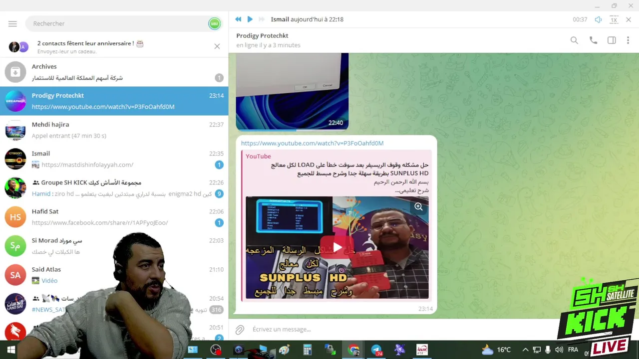Screen dimensions: 639x359
Task: Open the Archives folder
Action: click(x=114, y=72)
